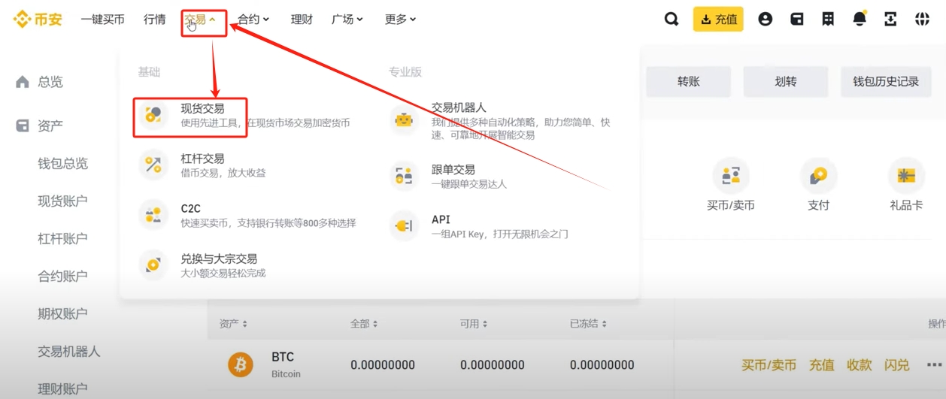Open 钱包历史记录 button
The height and width of the screenshot is (399, 946).
pyautogui.click(x=886, y=81)
